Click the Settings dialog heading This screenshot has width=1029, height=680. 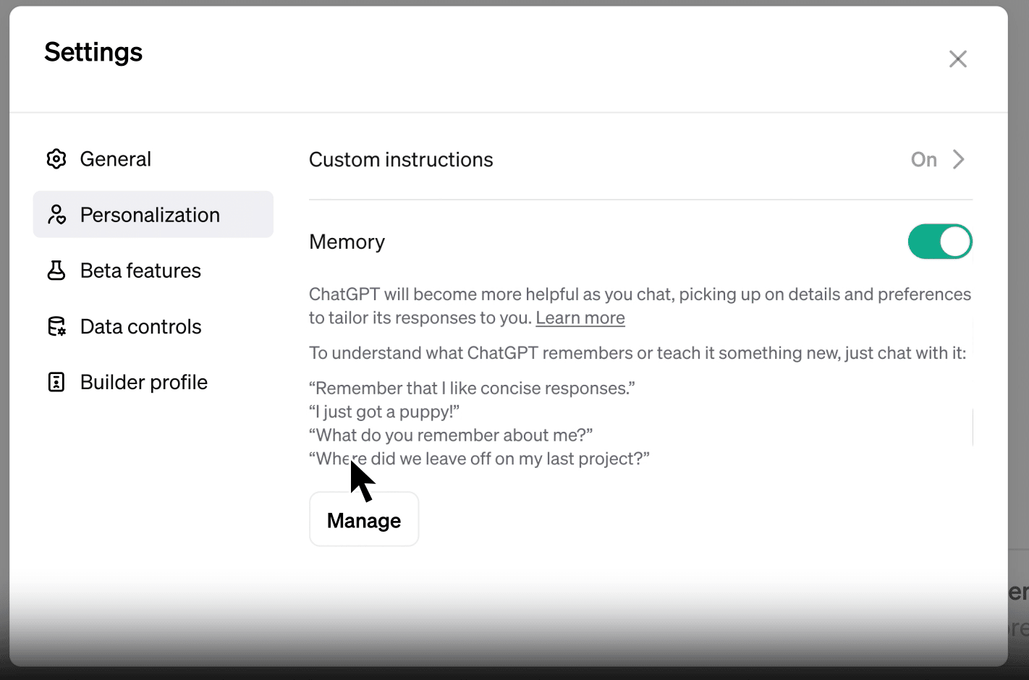coord(93,52)
